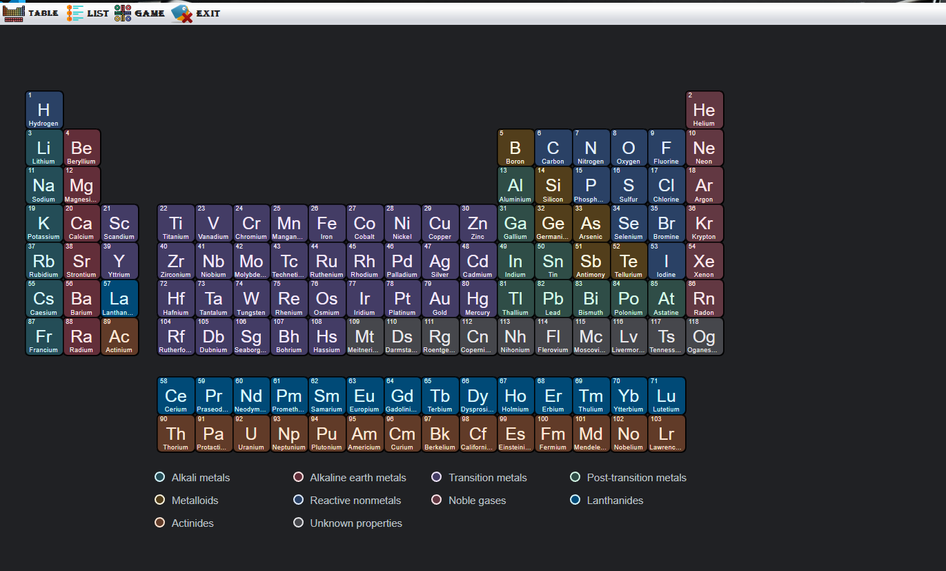Screen dimensions: 946x571
Task: Exit the app via the Exit icon
Action: (x=181, y=12)
